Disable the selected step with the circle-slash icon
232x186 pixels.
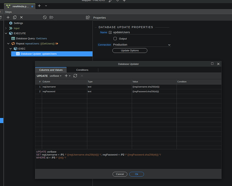point(45,17)
